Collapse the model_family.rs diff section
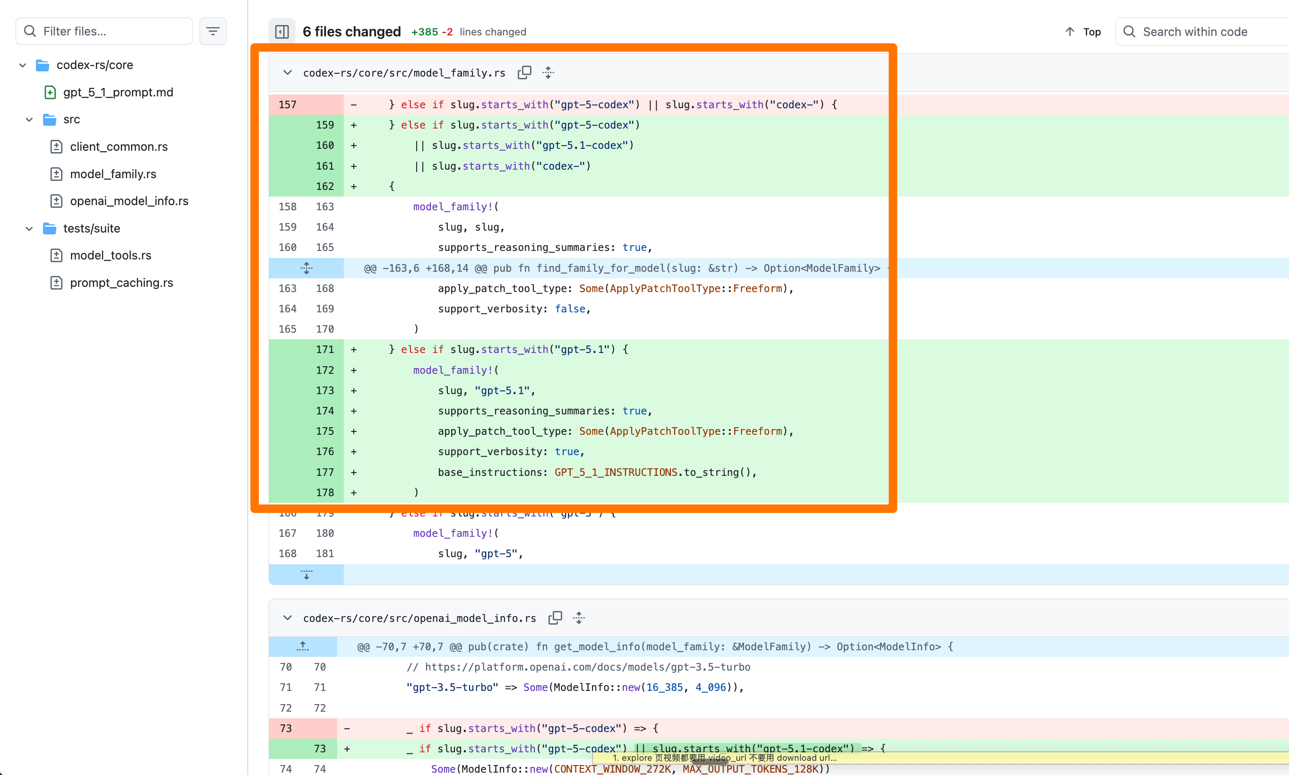 (x=287, y=73)
